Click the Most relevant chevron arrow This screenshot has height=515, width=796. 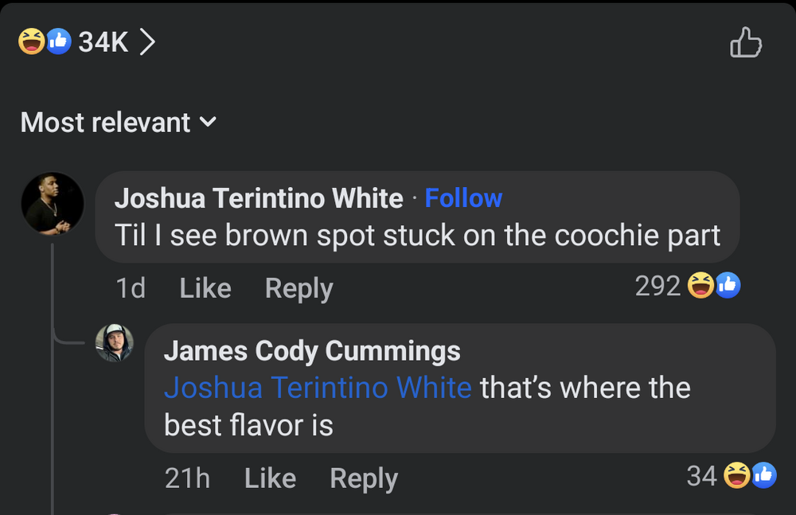pos(209,123)
